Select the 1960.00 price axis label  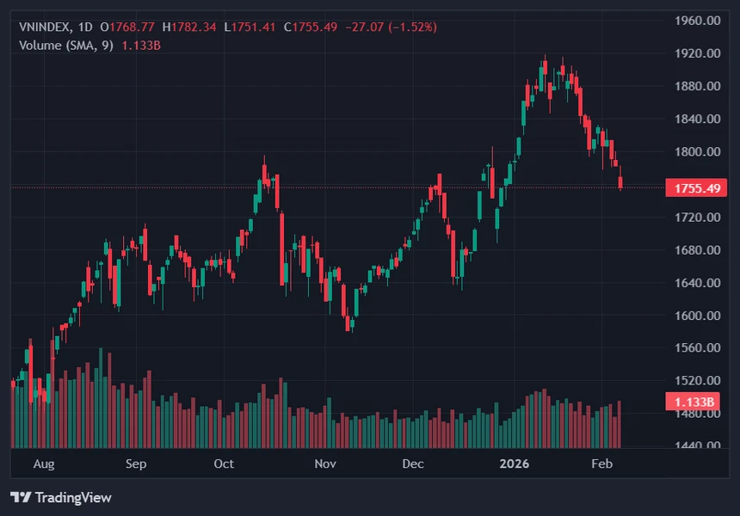[x=698, y=21]
